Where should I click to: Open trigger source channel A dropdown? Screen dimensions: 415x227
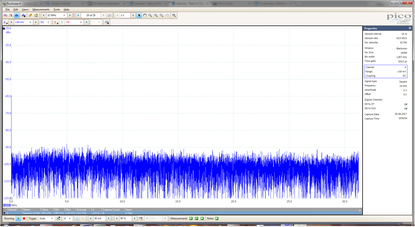point(67,218)
